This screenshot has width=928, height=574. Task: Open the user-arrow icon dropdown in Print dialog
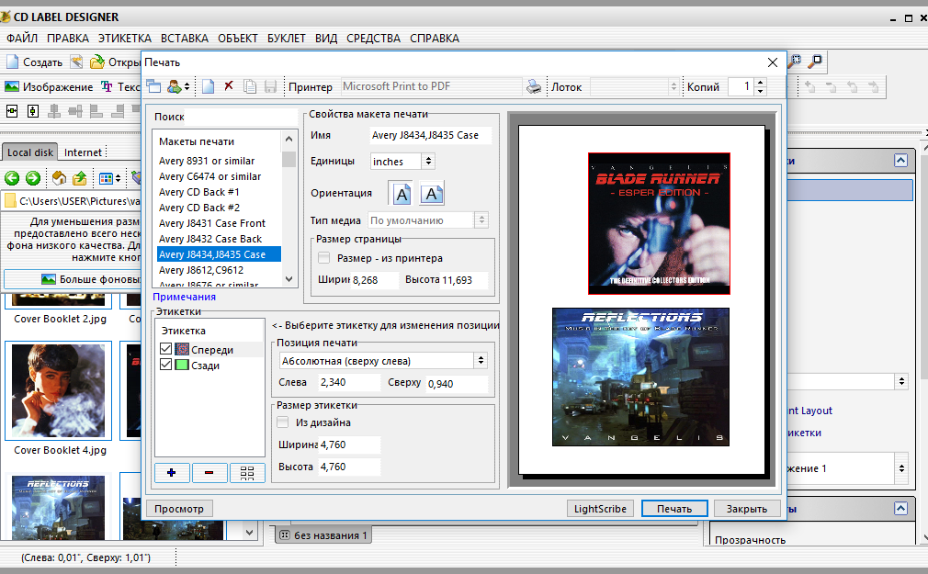179,86
